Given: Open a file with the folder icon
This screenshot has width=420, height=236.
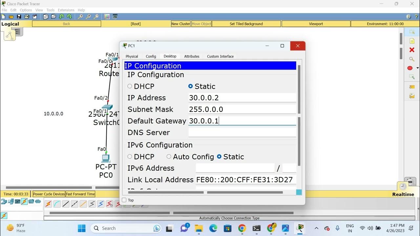Looking at the screenshot, I should pos(11,16).
